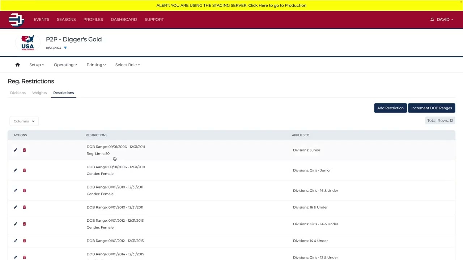Viewport: 463px width, 260px height.
Task: Delete the Girls - 12 & Under restriction
Action: [24, 257]
